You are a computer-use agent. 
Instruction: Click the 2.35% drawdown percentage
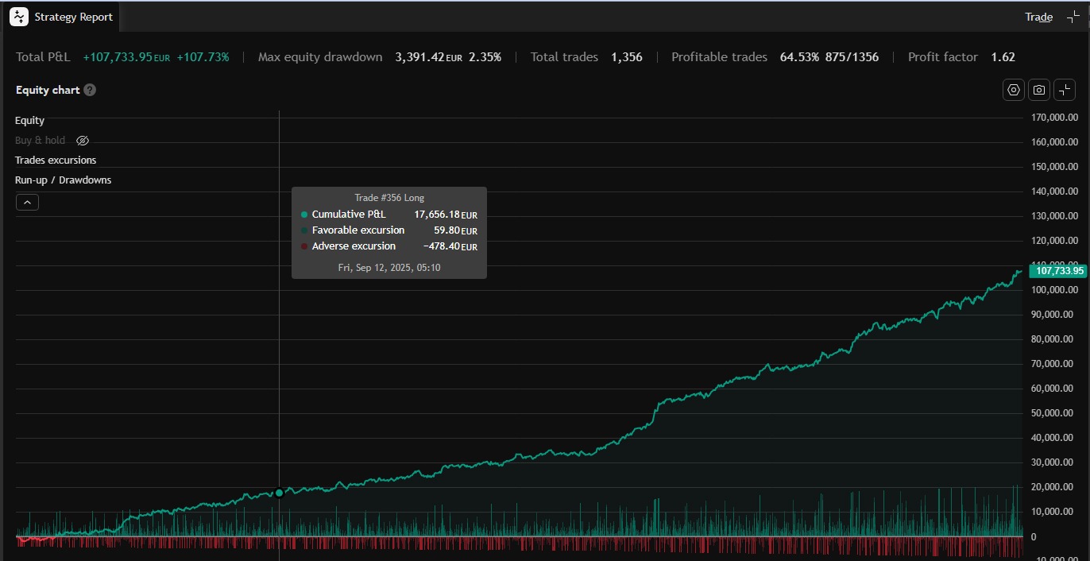click(485, 57)
